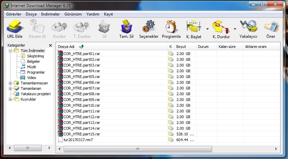Image resolution: width=288 pixels, height=159 pixels.
Task: Collapse the Tüm İndirmeler tree node
Action: point(10,51)
